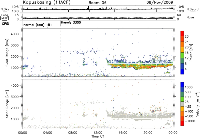The height and width of the screenshot is (138, 200).
Task: Click the N.Search legend label
Action: pyautogui.click(x=193, y=9)
